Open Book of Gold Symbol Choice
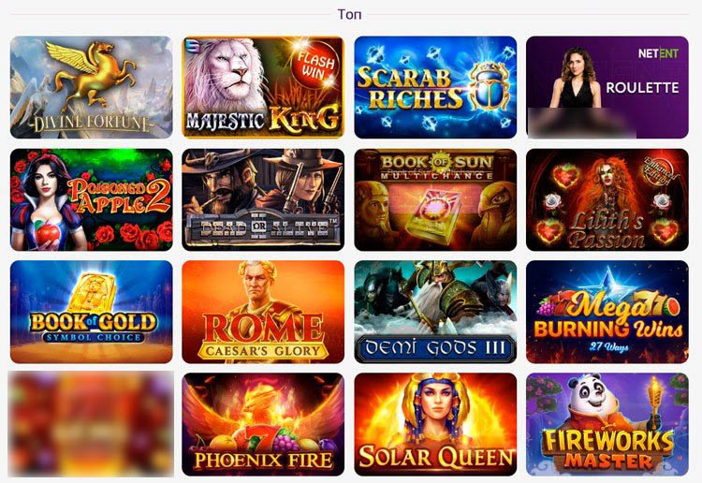 (92, 312)
